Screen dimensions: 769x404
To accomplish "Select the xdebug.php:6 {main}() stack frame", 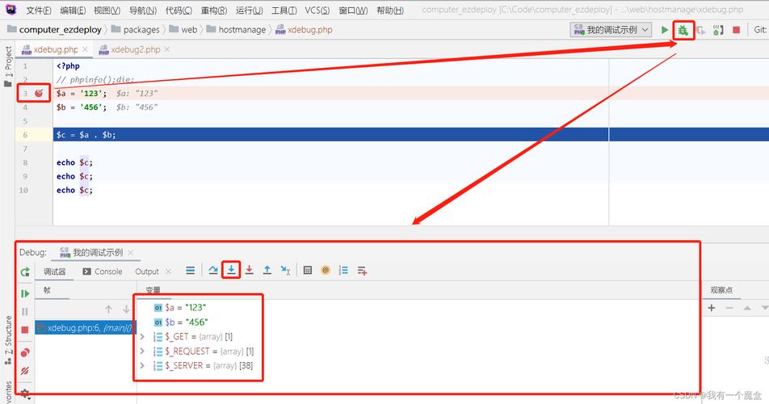I will click(86, 328).
